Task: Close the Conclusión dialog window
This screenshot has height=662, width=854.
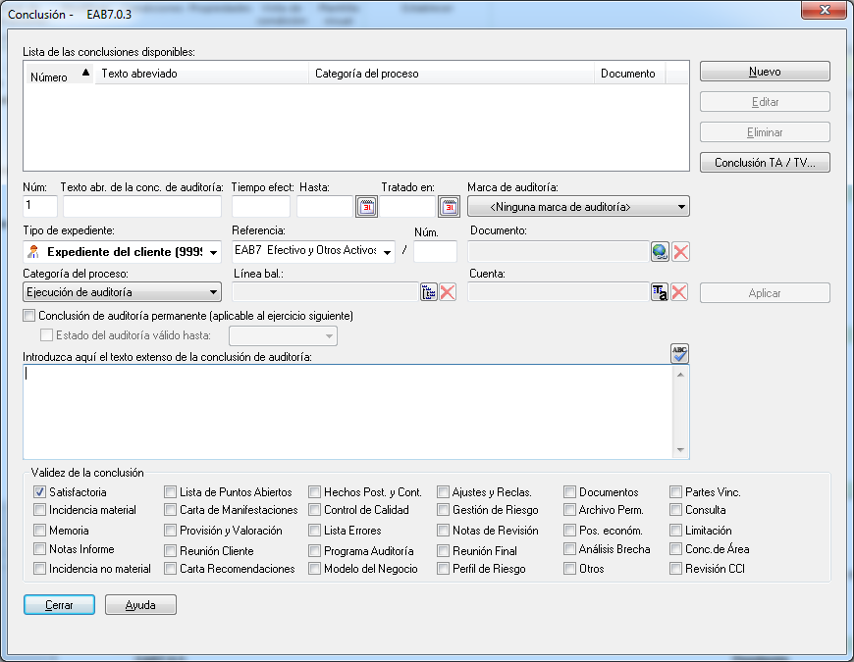Action: [x=824, y=10]
